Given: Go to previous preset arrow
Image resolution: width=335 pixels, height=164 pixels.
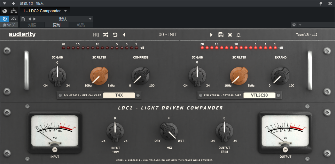Looking at the screenshot, I should [x=124, y=35].
